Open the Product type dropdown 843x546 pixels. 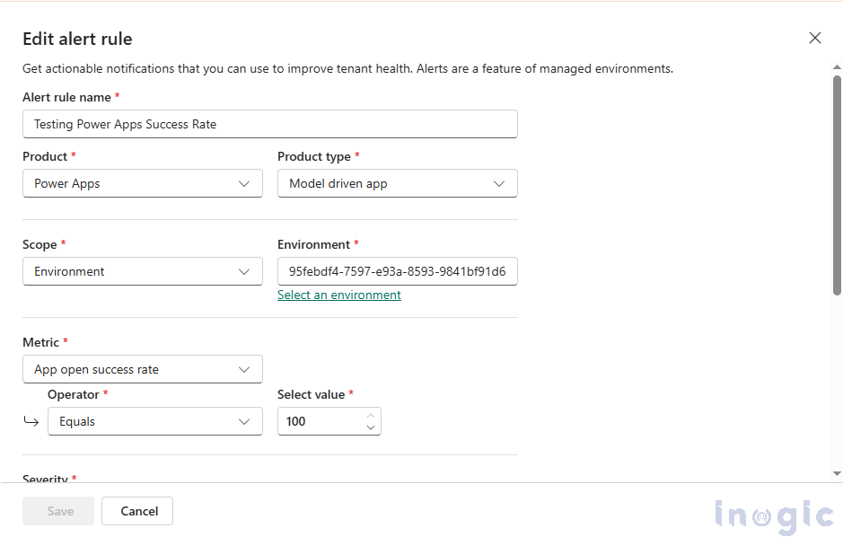(397, 183)
